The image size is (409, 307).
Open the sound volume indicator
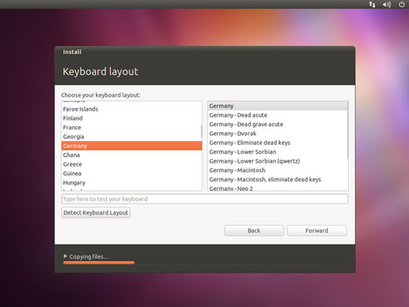click(387, 4)
